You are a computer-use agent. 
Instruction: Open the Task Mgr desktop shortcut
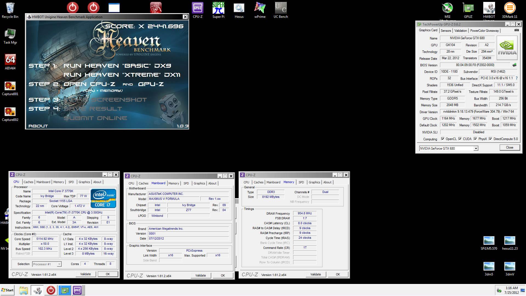tap(10, 36)
